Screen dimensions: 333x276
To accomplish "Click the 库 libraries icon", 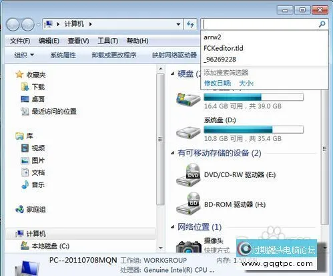I will (19, 136).
